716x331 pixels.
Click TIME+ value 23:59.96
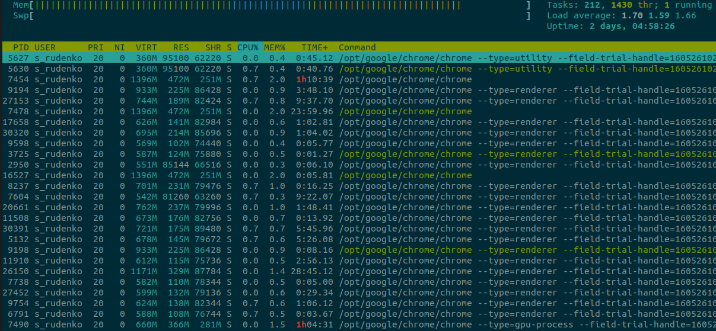(312, 111)
